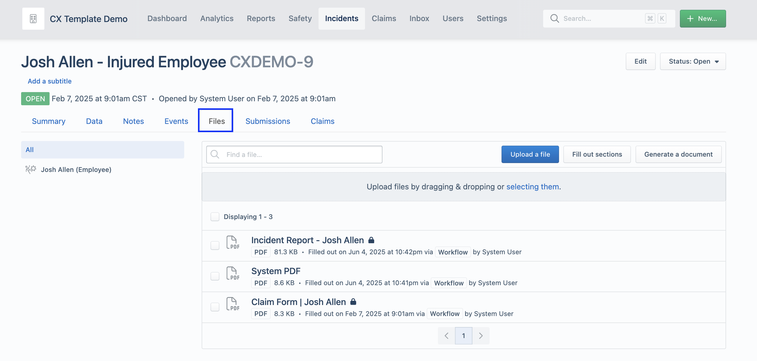
Task: Click the Workflow tag on Claim Form row
Action: (x=445, y=314)
